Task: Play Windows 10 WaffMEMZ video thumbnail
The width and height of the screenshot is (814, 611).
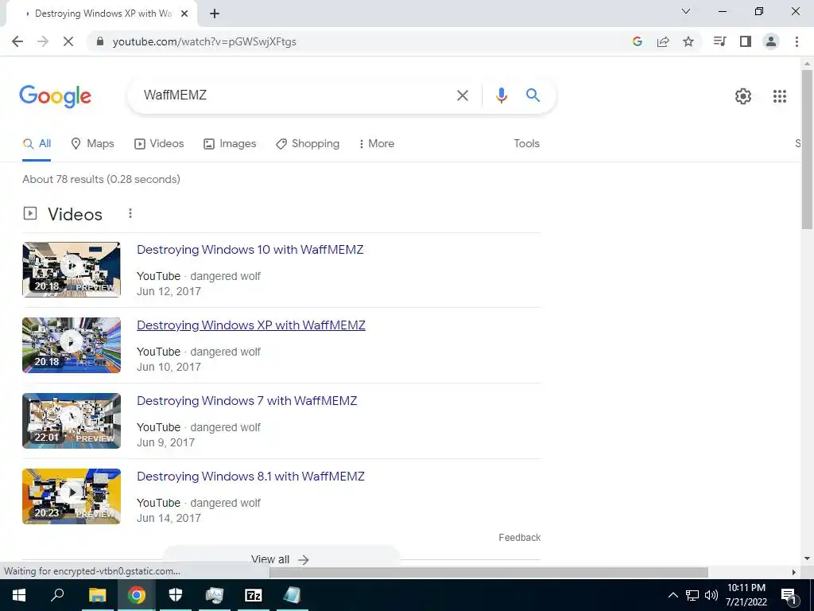Action: tap(72, 269)
